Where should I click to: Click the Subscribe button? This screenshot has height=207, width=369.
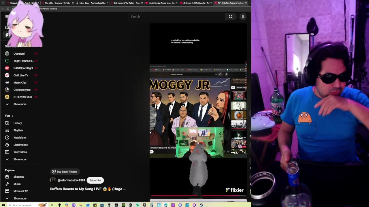[x=95, y=180]
